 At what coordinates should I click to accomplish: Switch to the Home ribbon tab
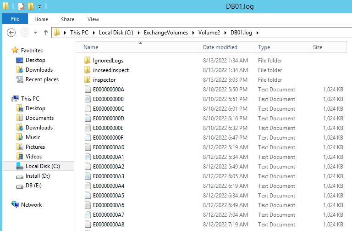click(x=41, y=19)
